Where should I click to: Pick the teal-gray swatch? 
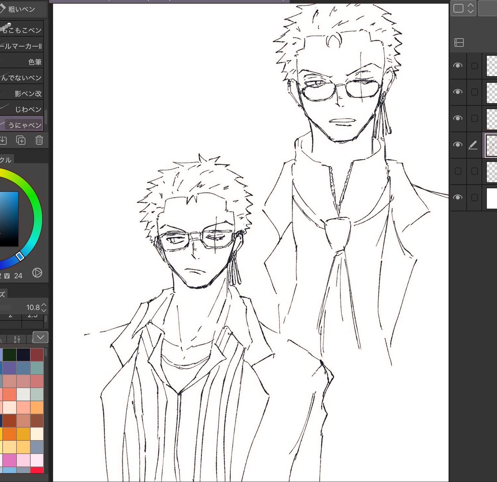(x=37, y=368)
